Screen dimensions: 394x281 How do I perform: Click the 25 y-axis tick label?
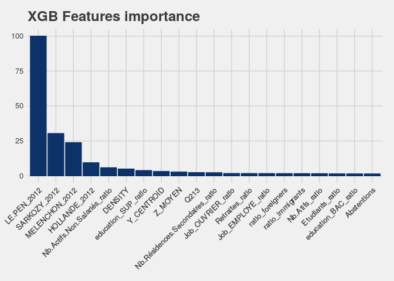tap(19, 141)
